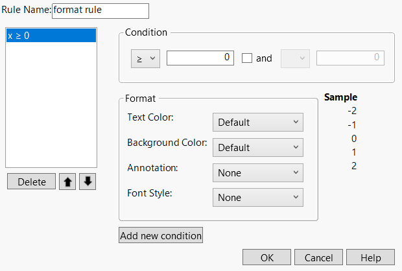
Task: Expand the Background Color dropdown
Action: tap(257, 147)
